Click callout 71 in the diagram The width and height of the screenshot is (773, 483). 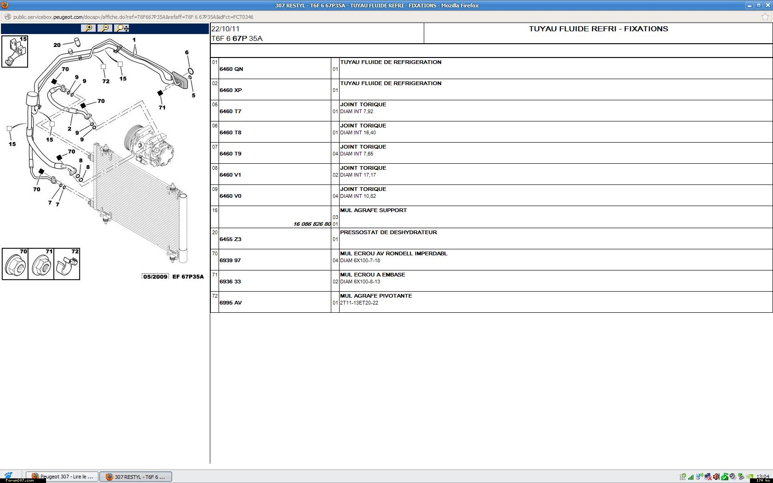pos(162,108)
